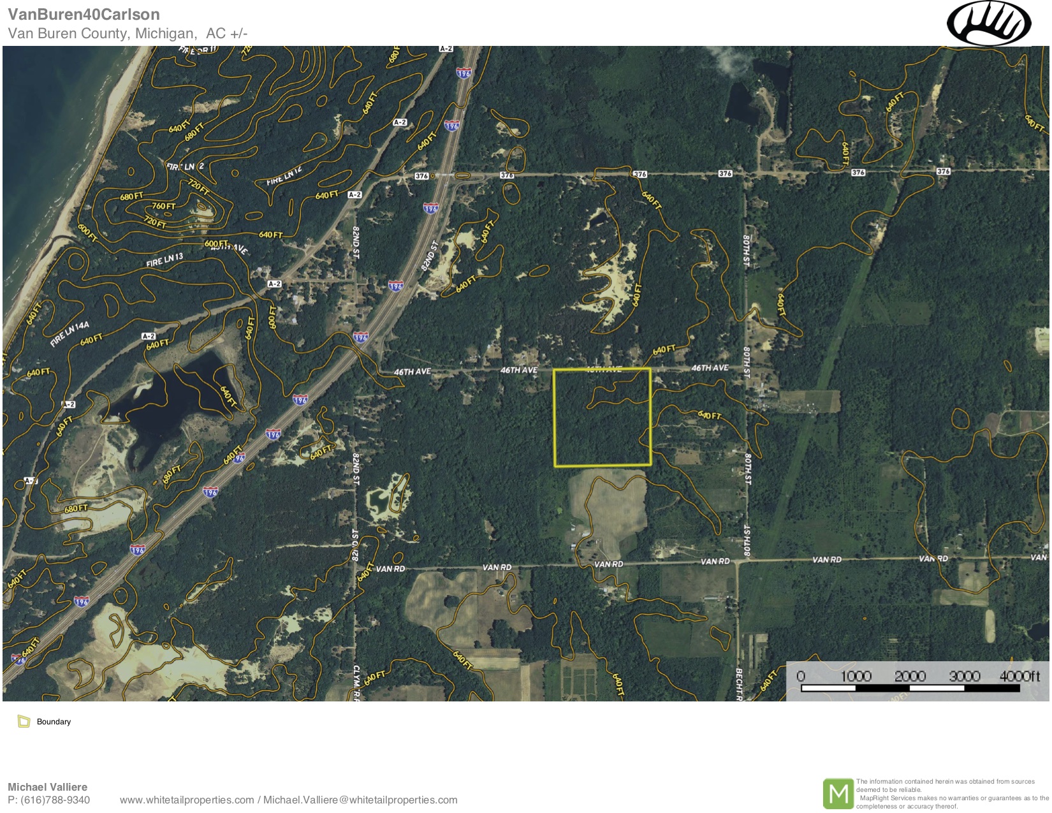Click the Michael.Valliere@whitetailproperties.com email address
This screenshot has height=813, width=1052.
click(360, 800)
